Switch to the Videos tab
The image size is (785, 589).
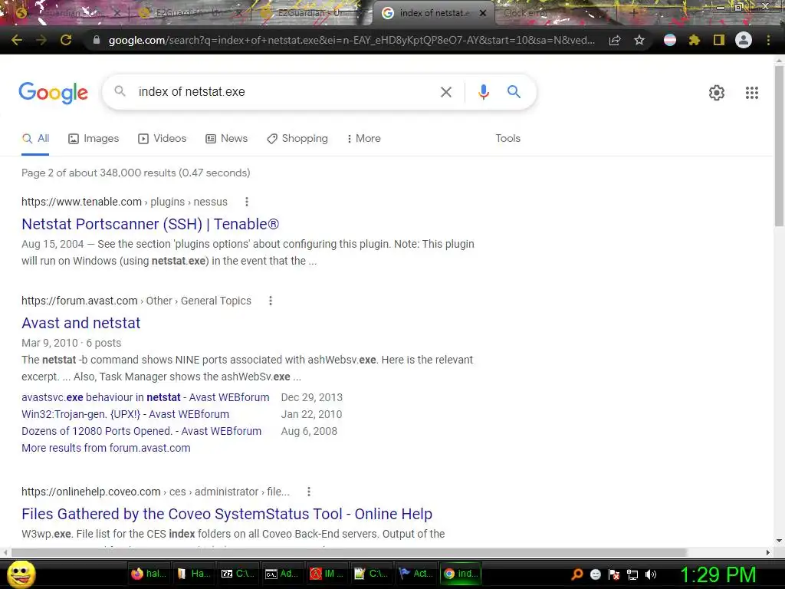(163, 139)
